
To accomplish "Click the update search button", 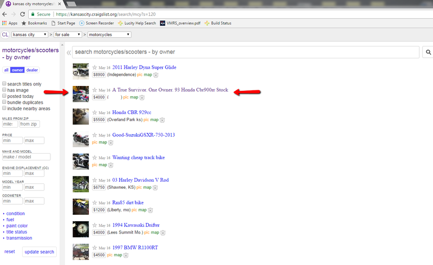I will coord(39,252).
